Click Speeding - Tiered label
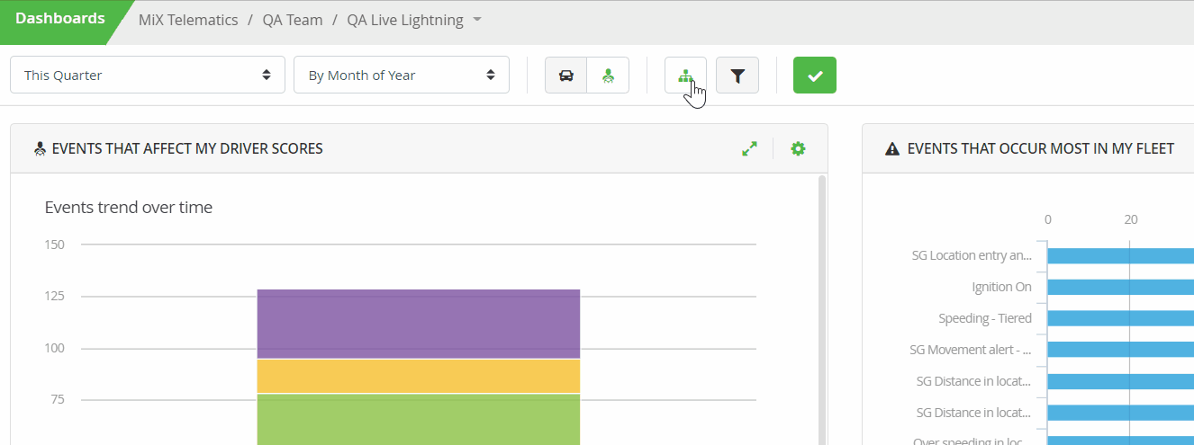 [985, 318]
